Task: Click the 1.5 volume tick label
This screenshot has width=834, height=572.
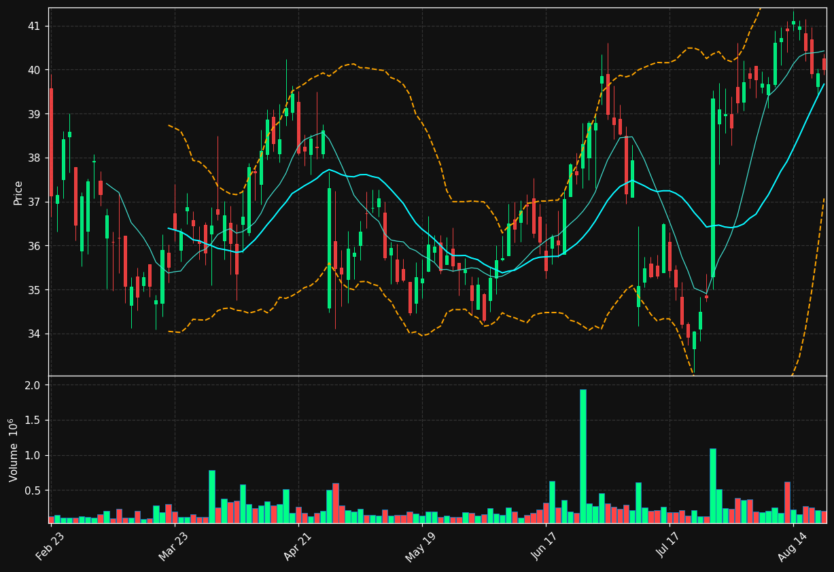Action: [33, 421]
